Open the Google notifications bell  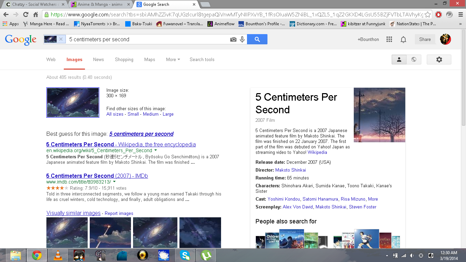pyautogui.click(x=403, y=40)
